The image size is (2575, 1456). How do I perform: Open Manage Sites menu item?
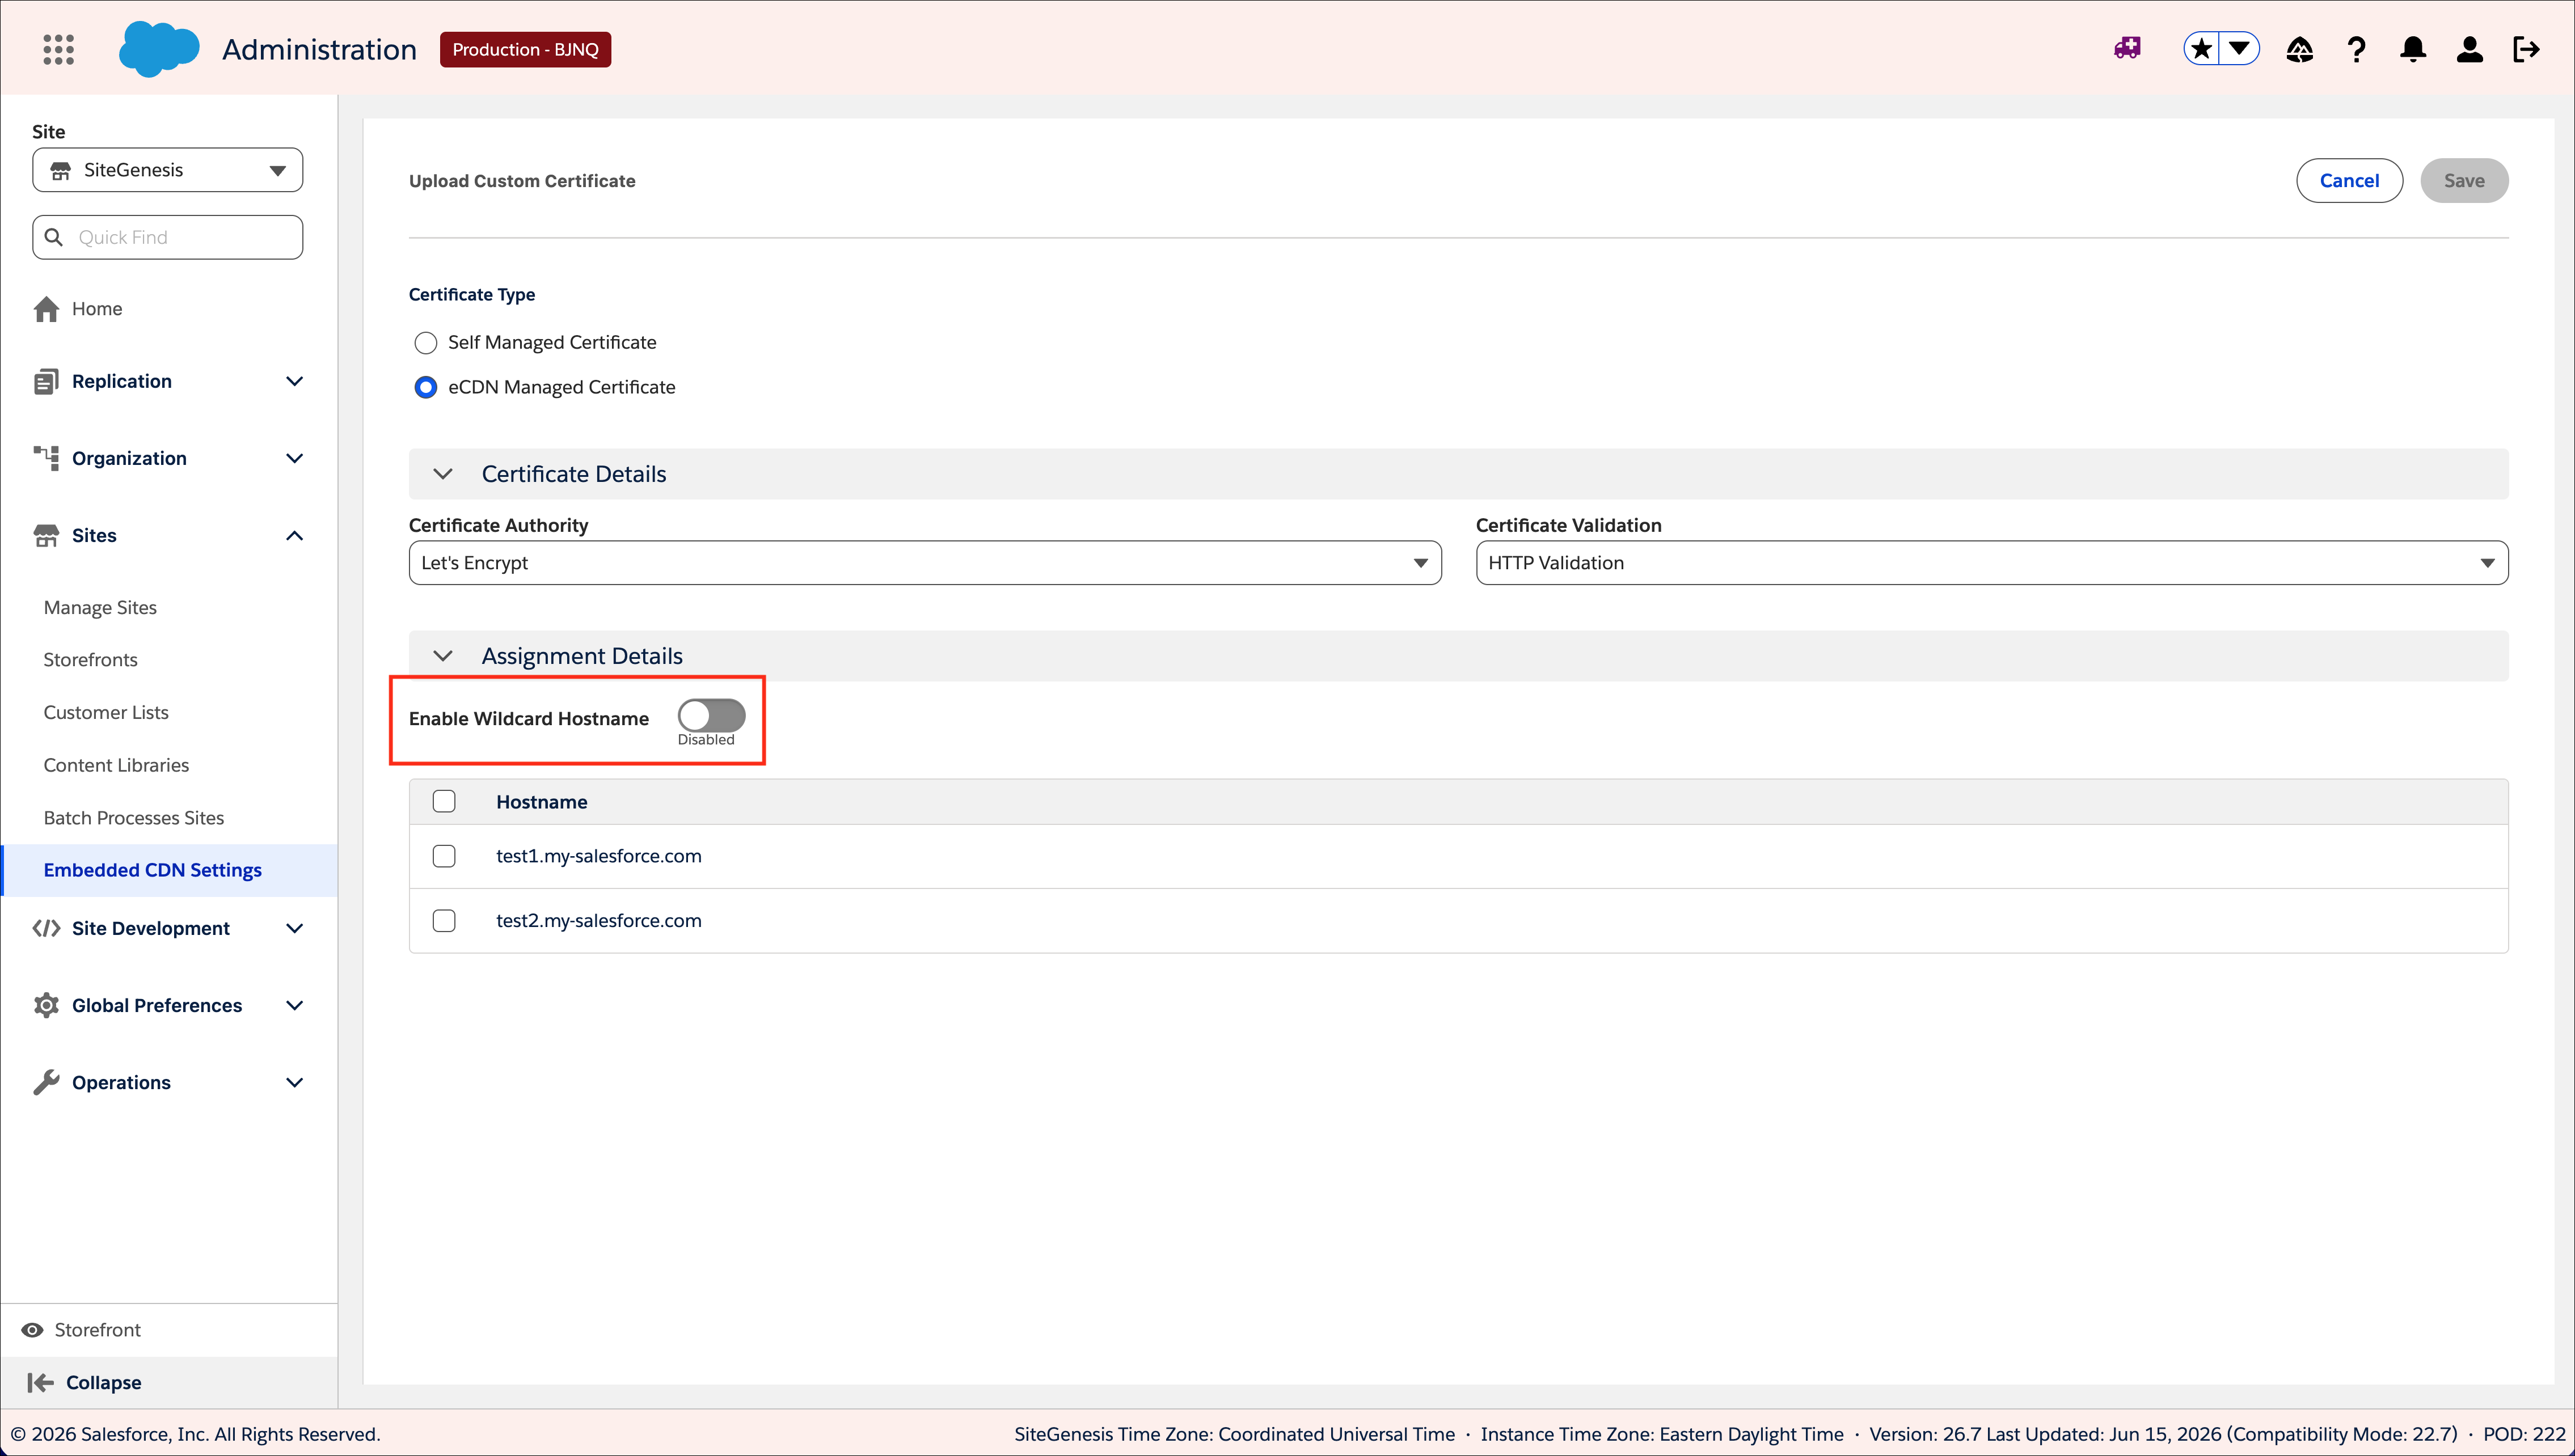(100, 607)
